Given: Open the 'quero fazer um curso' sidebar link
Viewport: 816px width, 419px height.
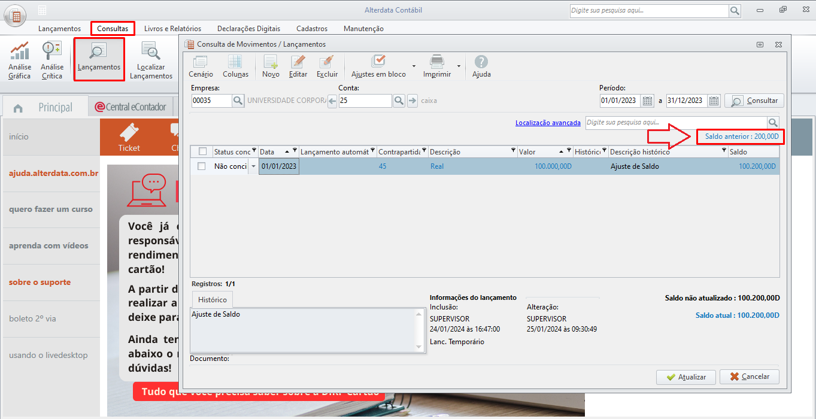Looking at the screenshot, I should coord(51,209).
